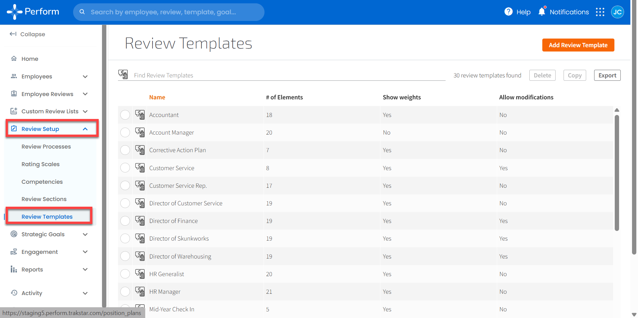
Task: Click the Collapse sidebar arrow icon
Action: coord(13,34)
